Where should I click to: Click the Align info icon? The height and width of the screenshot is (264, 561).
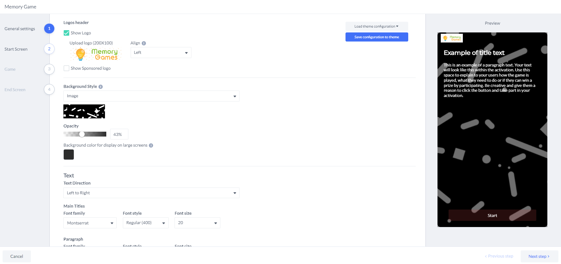[x=144, y=43]
